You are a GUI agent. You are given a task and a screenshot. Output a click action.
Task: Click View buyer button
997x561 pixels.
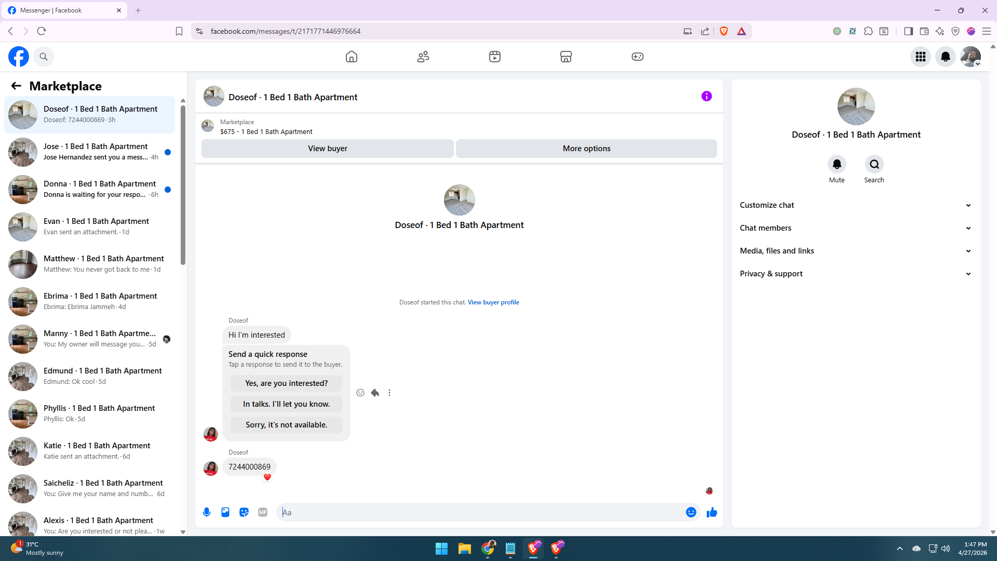click(328, 149)
